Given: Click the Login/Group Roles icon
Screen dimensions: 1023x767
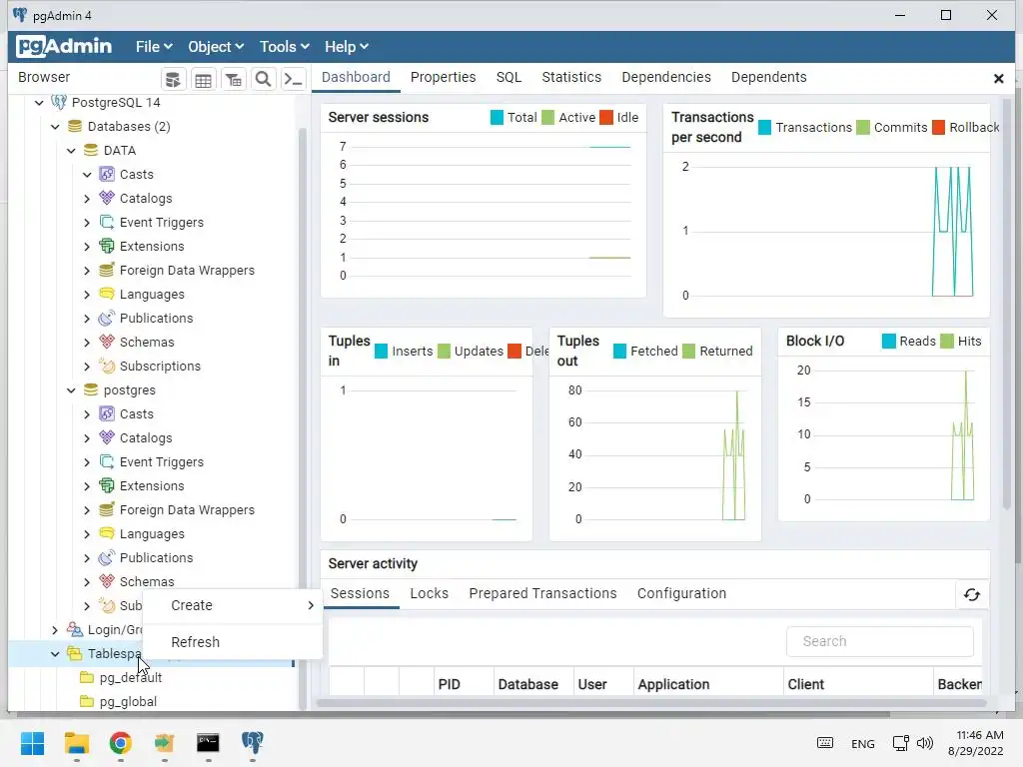Looking at the screenshot, I should 75,629.
